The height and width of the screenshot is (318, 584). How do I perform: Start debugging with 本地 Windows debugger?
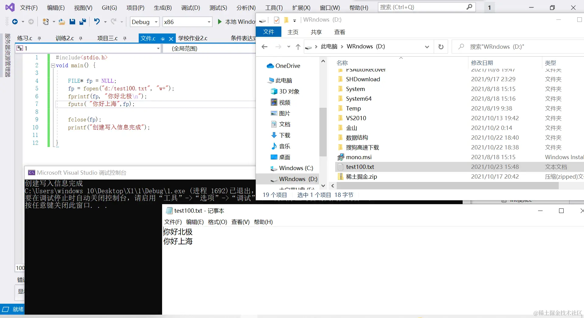(x=219, y=22)
